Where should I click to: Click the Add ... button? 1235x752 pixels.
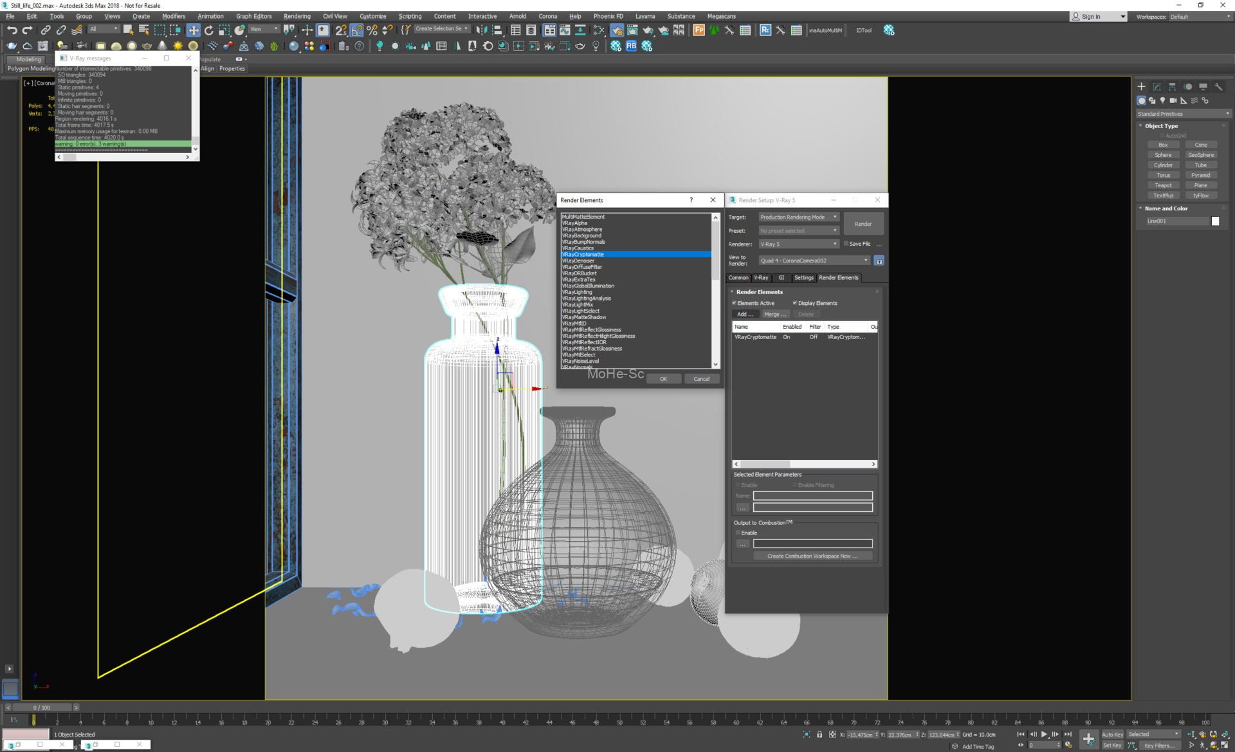pyautogui.click(x=745, y=315)
